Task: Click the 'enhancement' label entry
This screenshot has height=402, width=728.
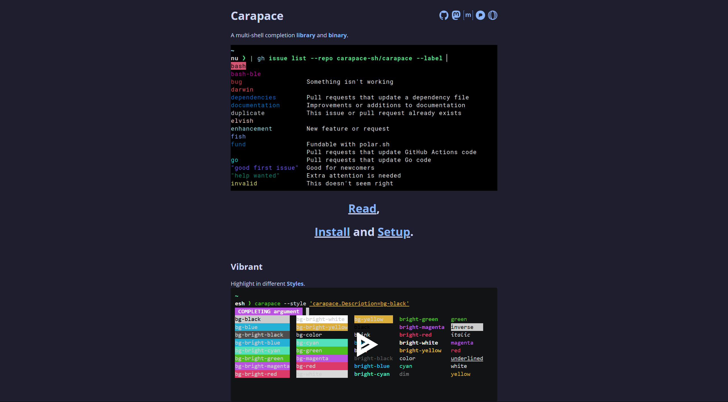Action: (251, 129)
